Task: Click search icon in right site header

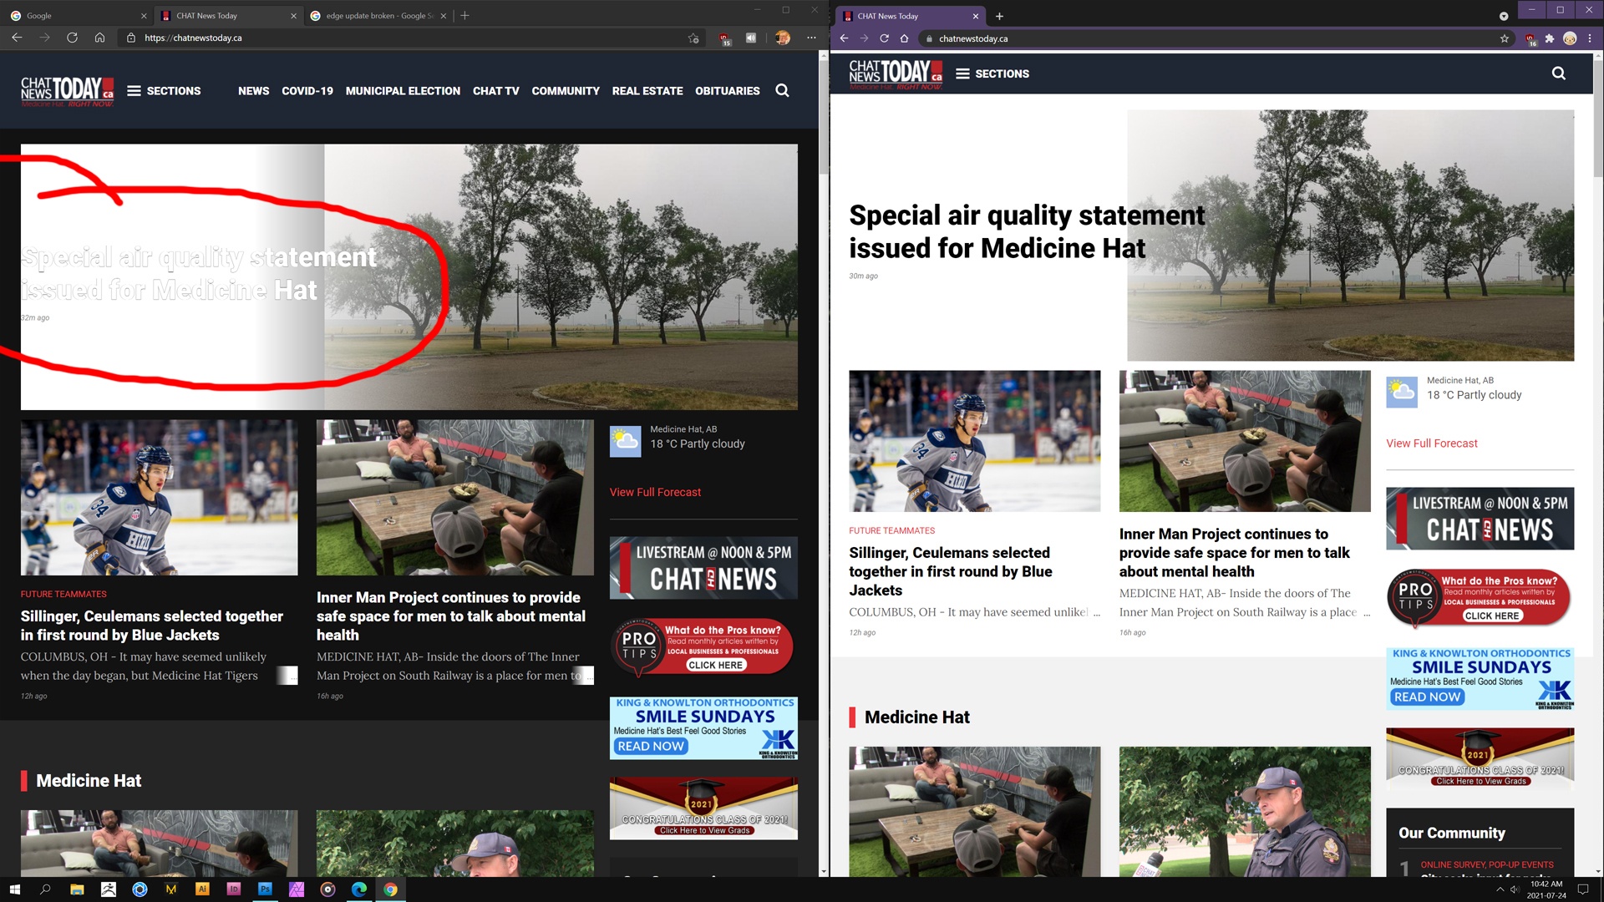Action: click(1558, 73)
